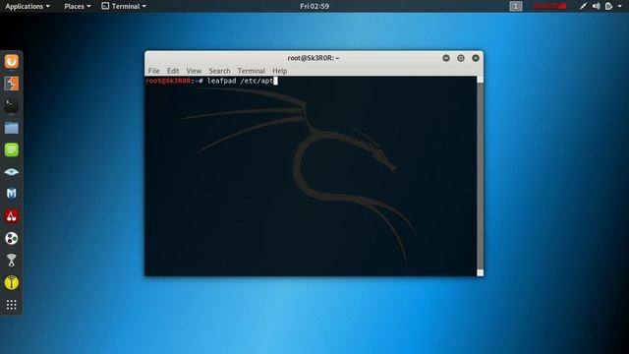This screenshot has width=629, height=354.
Task: Open the power/battery status icon
Action: [609, 6]
